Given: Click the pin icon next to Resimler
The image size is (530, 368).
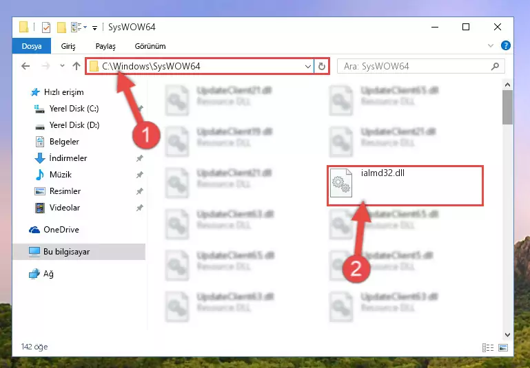Looking at the screenshot, I should coord(139,191).
